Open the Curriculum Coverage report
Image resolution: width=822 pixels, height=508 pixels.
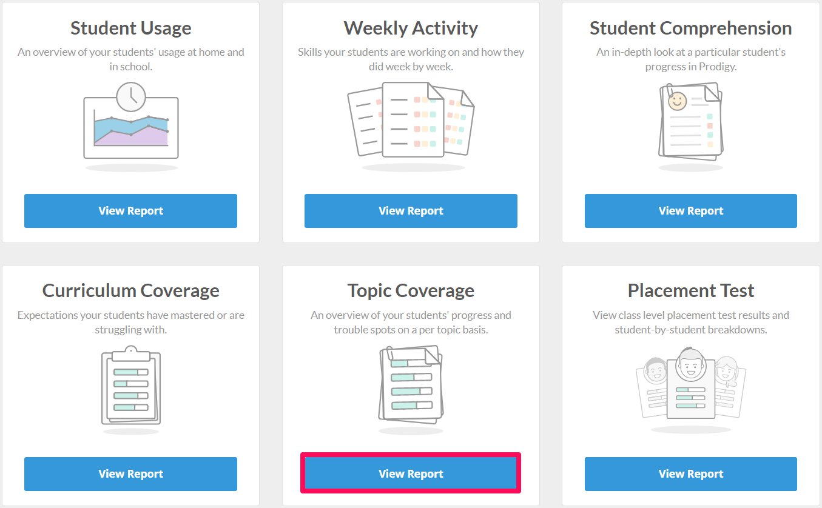tap(130, 474)
